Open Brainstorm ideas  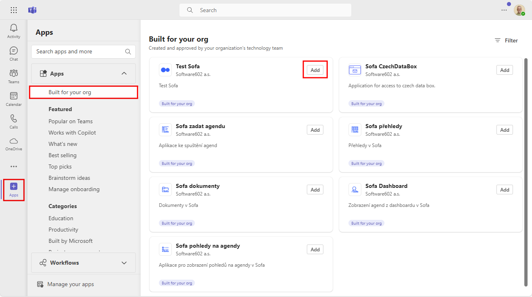70,178
